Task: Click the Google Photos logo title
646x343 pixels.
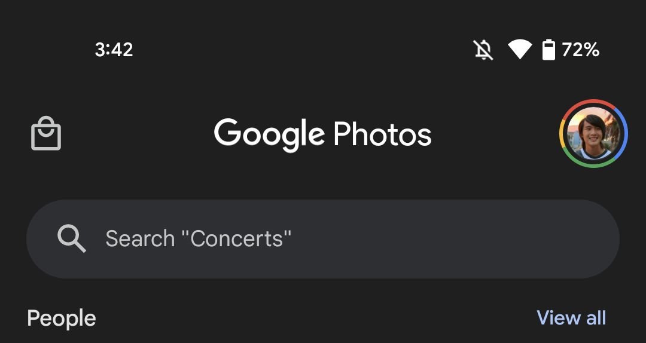Action: point(322,134)
